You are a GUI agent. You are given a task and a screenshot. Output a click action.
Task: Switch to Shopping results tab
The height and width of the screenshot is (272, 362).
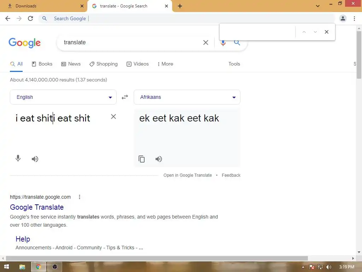pyautogui.click(x=104, y=64)
